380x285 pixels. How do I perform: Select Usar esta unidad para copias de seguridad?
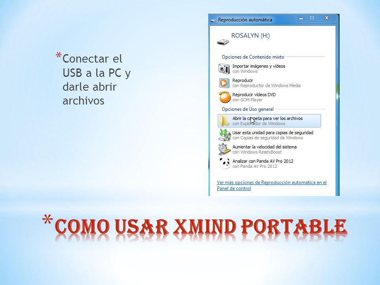tap(269, 135)
